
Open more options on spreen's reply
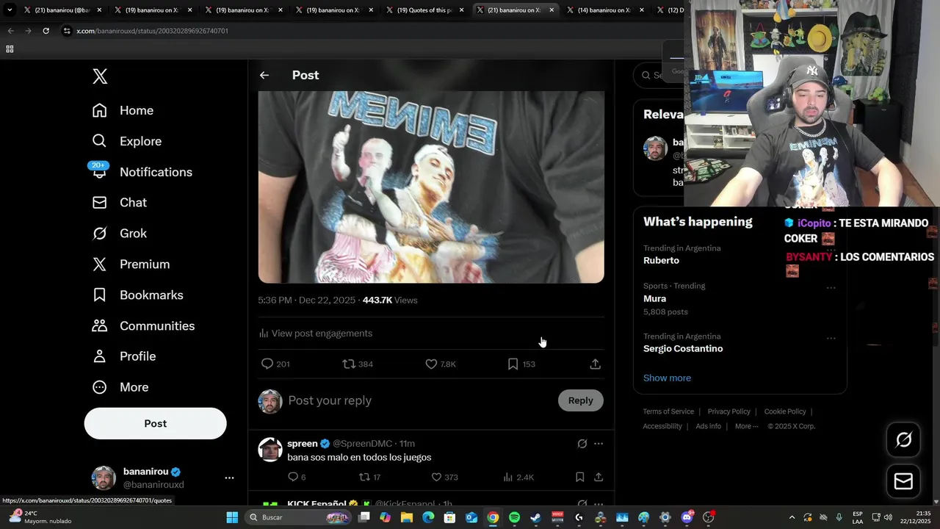click(599, 444)
